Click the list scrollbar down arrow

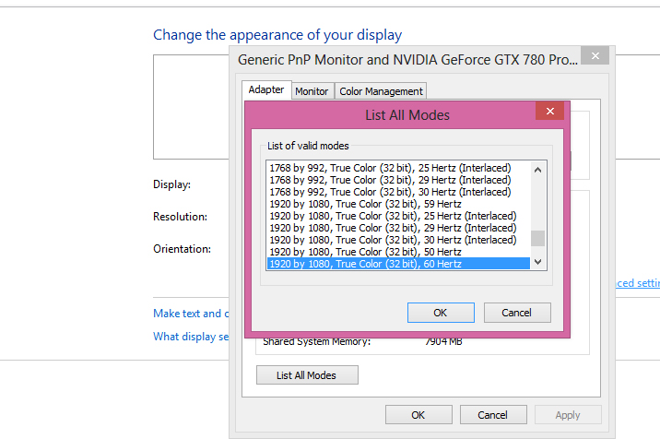tap(538, 263)
